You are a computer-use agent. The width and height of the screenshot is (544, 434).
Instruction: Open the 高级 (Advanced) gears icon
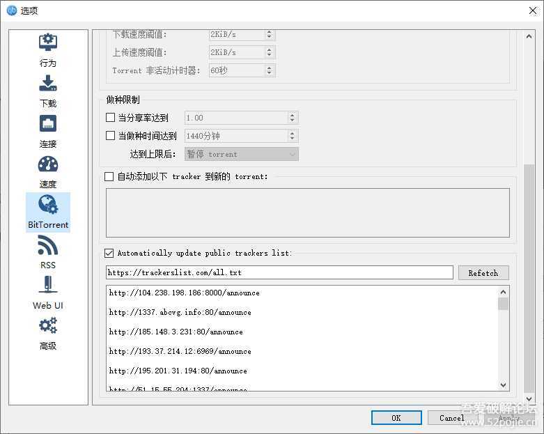(x=48, y=326)
